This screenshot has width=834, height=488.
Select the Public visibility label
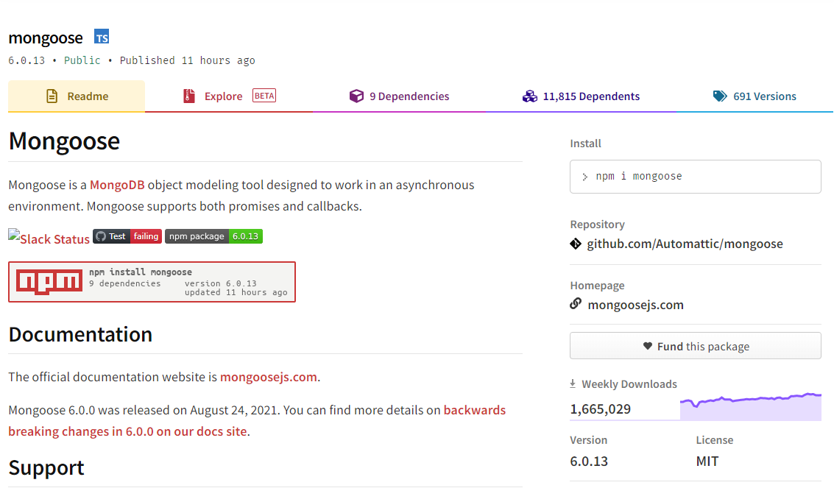(x=82, y=60)
